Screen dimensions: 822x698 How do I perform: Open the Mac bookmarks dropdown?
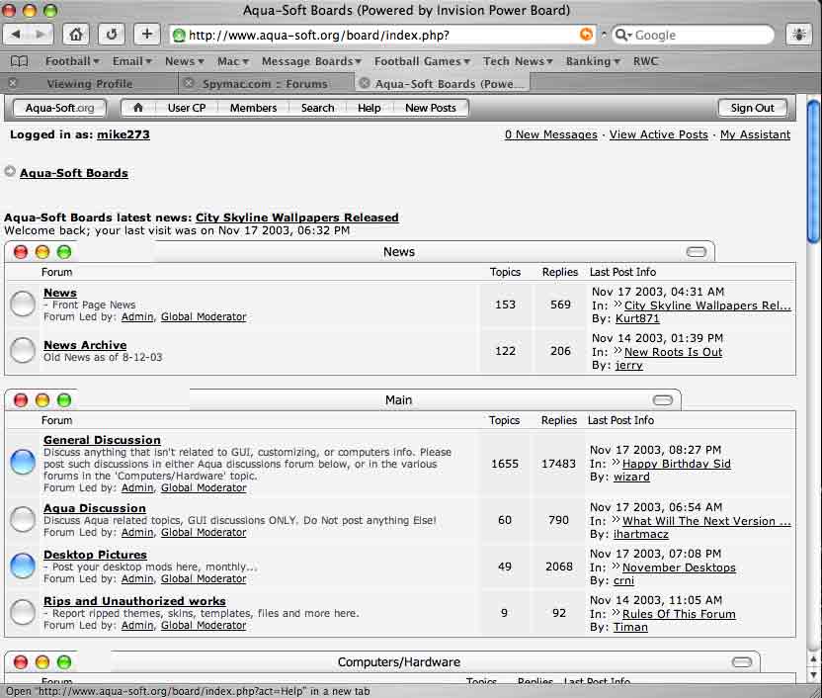coord(233,61)
